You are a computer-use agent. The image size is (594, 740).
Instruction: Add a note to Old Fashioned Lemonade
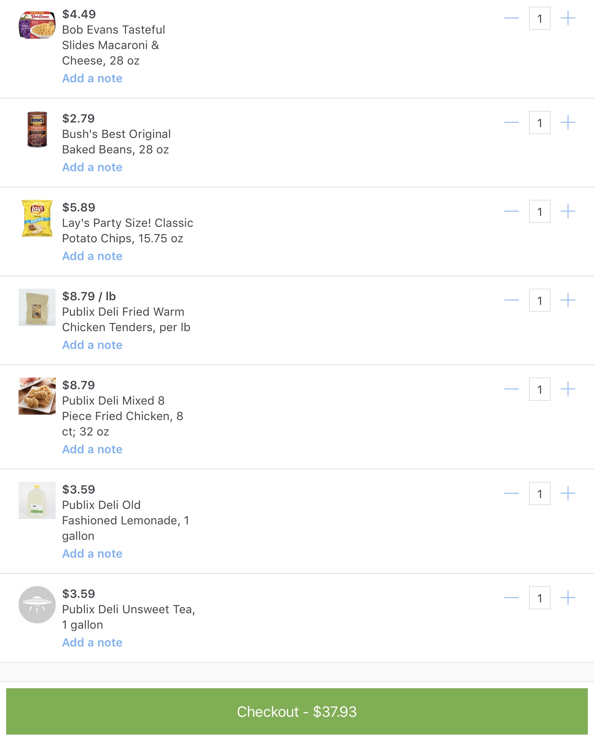(92, 554)
